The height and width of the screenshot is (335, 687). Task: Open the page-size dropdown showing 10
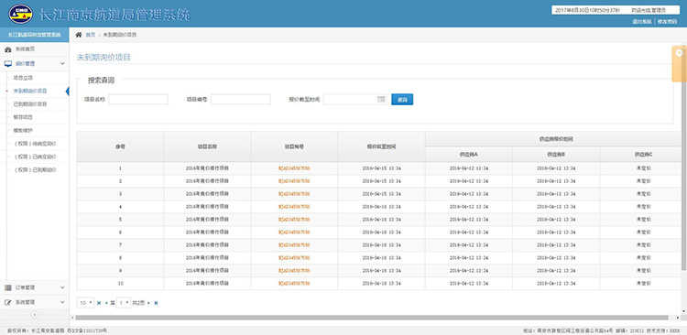pos(85,303)
